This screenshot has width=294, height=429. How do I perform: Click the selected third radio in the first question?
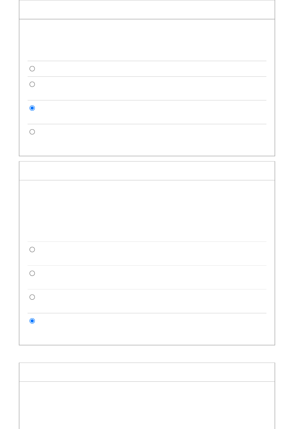[32, 108]
